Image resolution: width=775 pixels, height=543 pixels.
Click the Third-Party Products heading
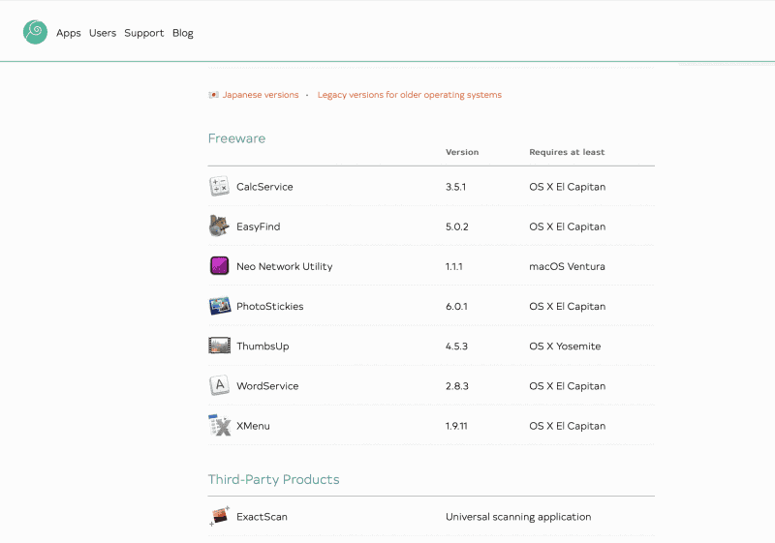pyautogui.click(x=273, y=479)
